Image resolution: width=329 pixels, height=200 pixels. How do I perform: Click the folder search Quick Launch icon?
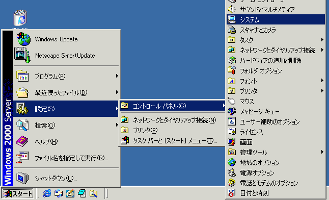[x=93, y=193]
